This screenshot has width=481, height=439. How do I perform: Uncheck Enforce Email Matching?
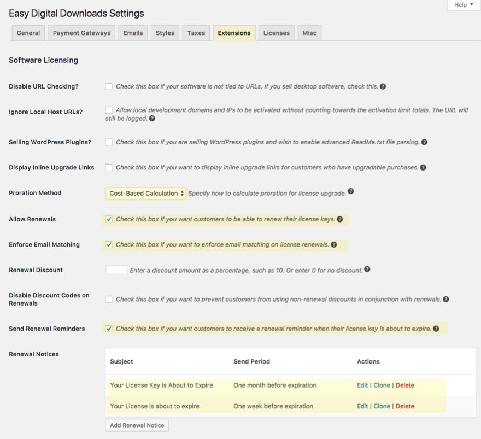(x=108, y=244)
